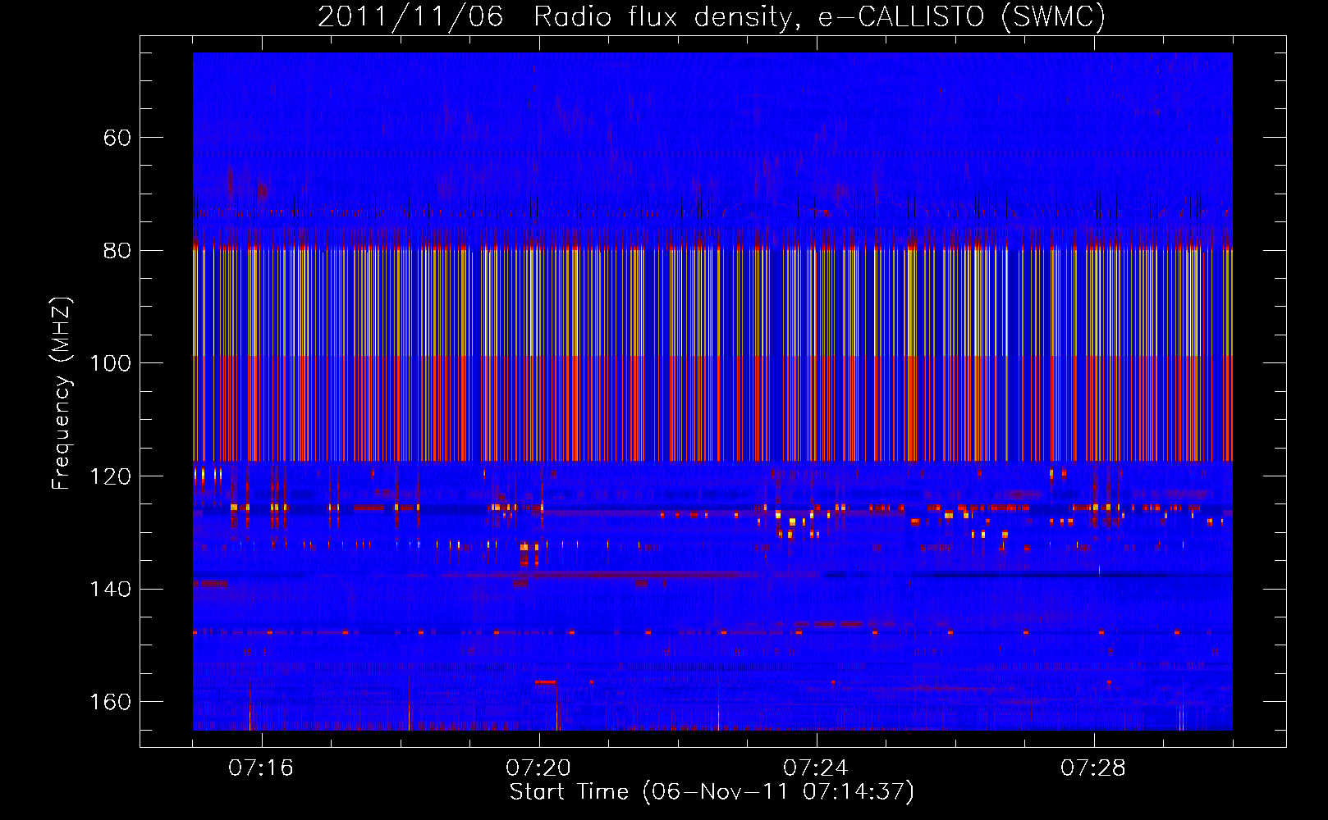
Task: Click the x-axis label "Start Time (06-Nov-11 07:14:37)"
Action: 712,792
